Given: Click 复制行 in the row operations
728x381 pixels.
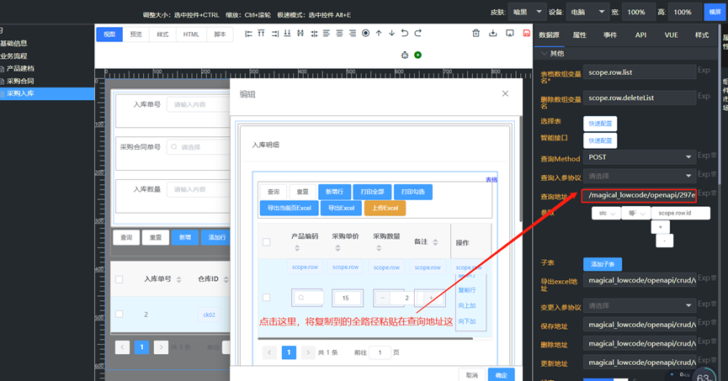Looking at the screenshot, I should (x=466, y=290).
